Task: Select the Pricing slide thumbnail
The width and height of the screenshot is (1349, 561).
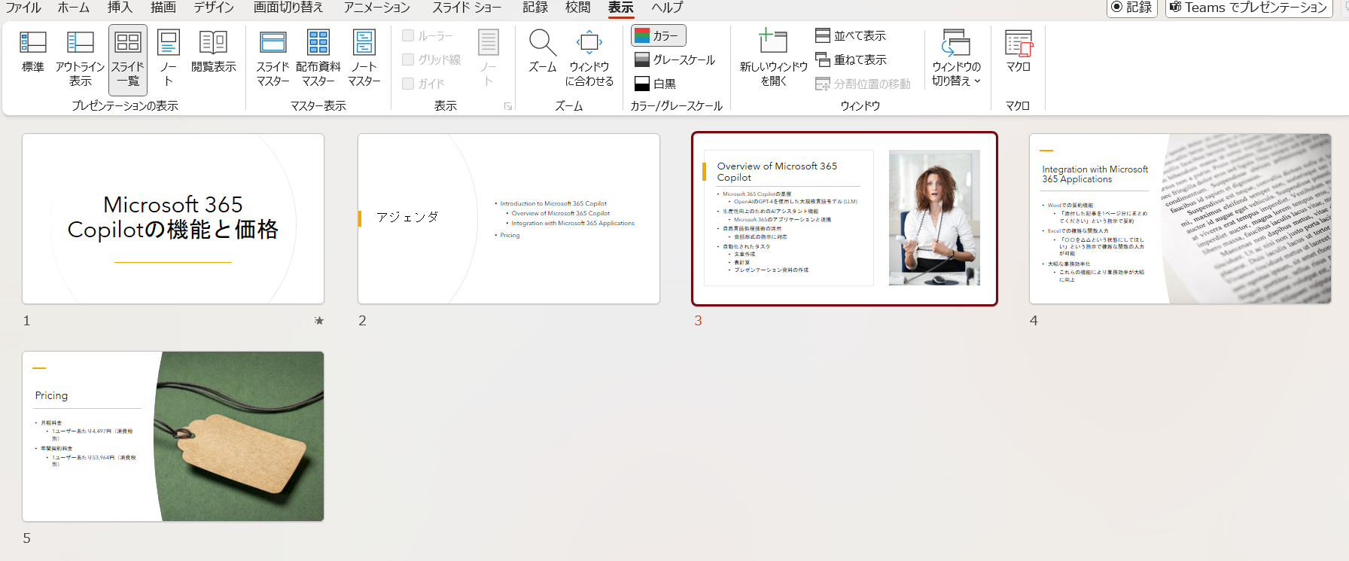Action: coord(173,436)
